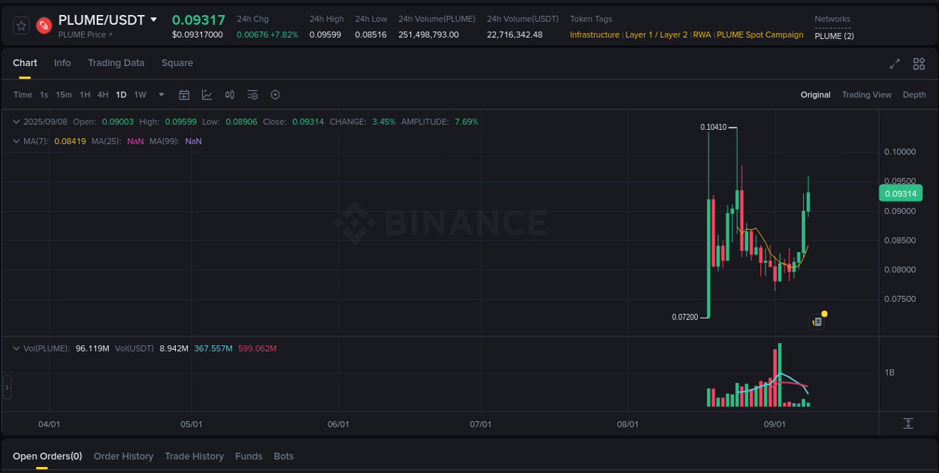
Task: Select the 1W candle interval
Action: click(x=140, y=95)
